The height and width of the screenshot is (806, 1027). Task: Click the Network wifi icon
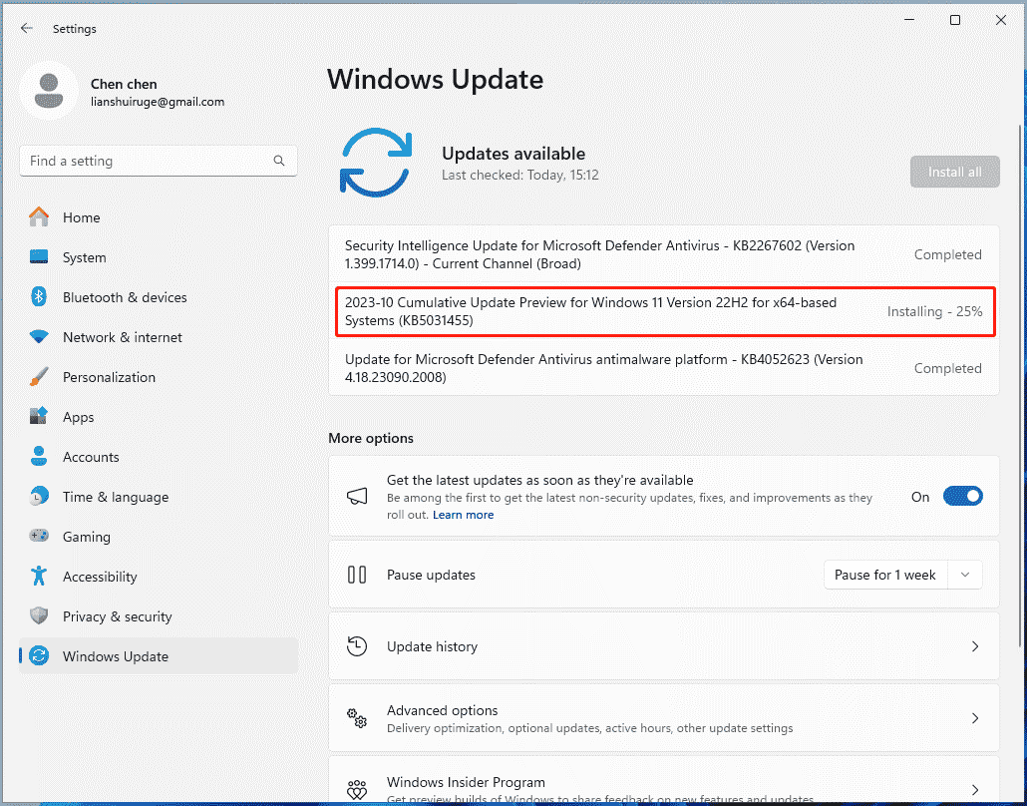tap(39, 337)
